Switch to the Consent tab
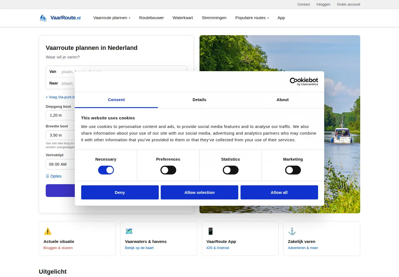The width and height of the screenshot is (399, 277). pyautogui.click(x=116, y=100)
